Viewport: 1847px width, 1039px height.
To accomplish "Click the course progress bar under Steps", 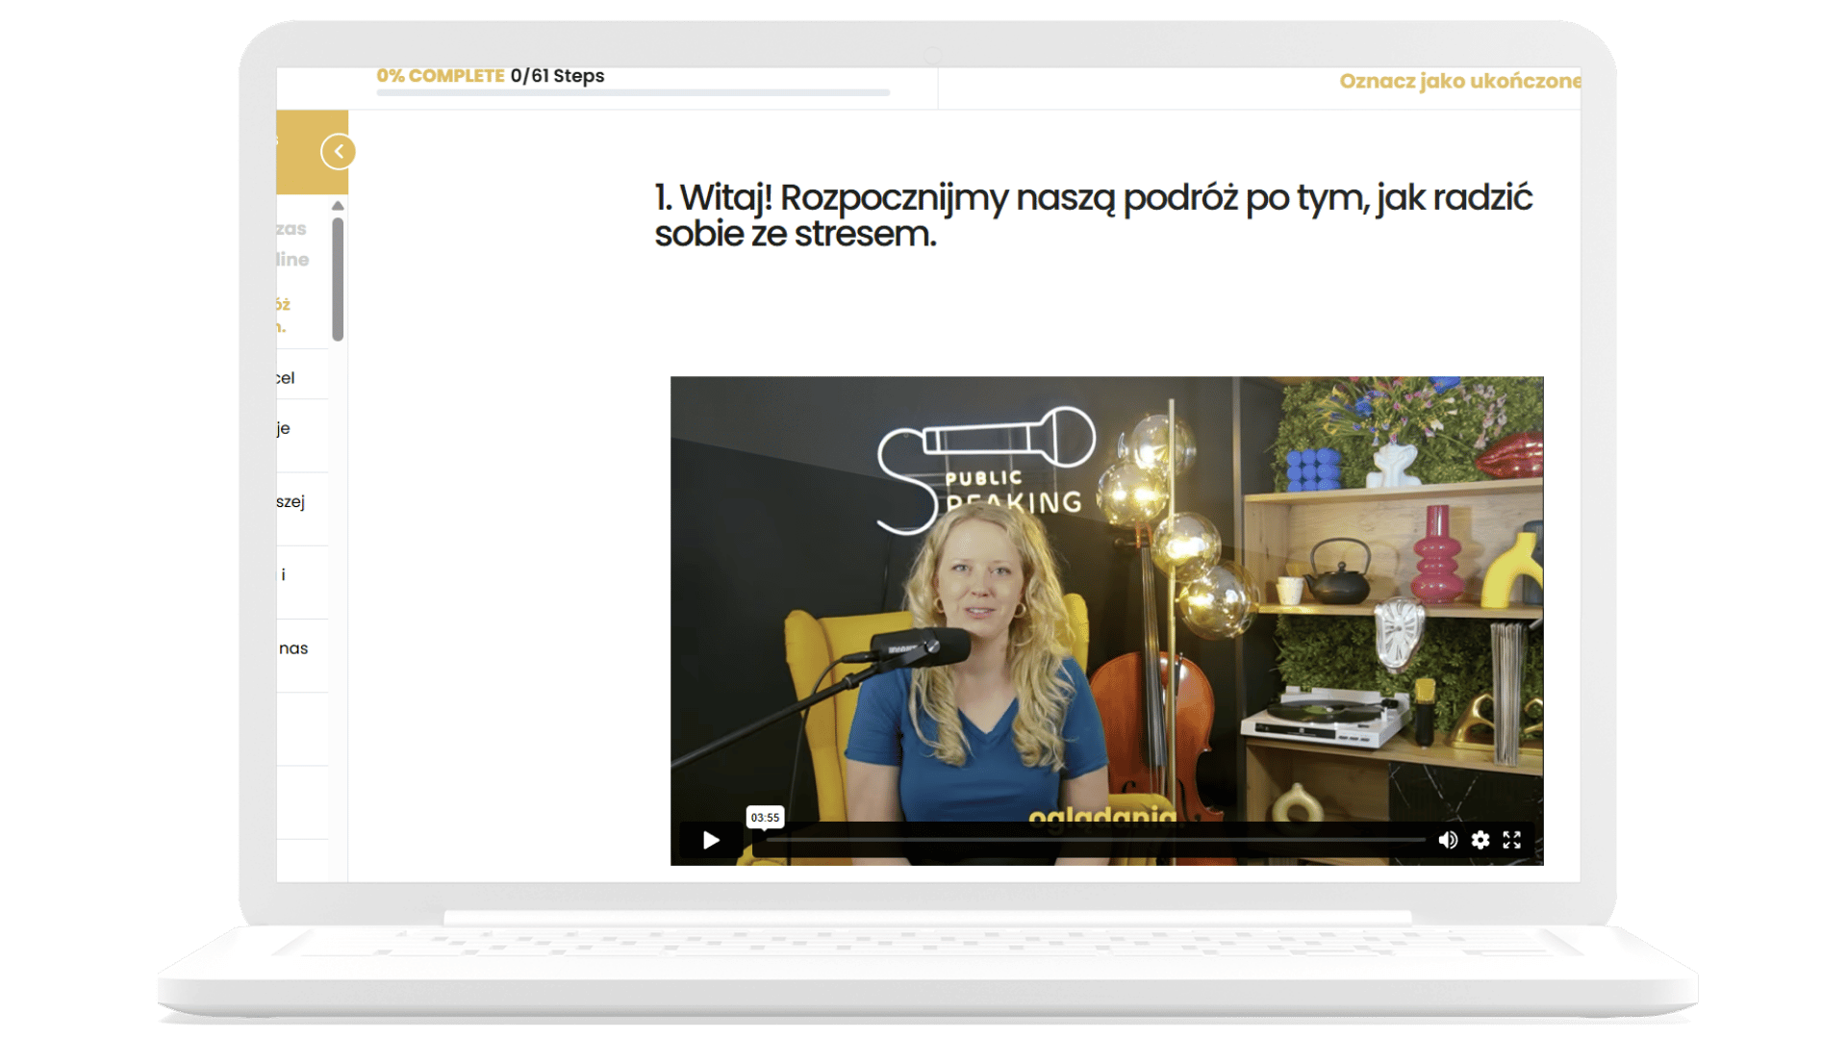I will pos(632,93).
